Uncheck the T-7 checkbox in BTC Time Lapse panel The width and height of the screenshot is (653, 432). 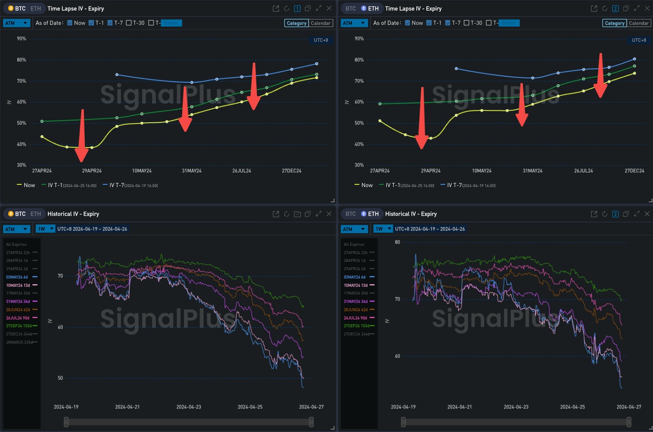pyautogui.click(x=110, y=23)
